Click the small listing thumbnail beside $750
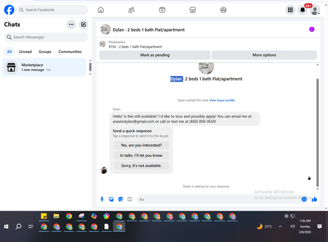This screenshot has height=242, width=328. pyautogui.click(x=102, y=44)
